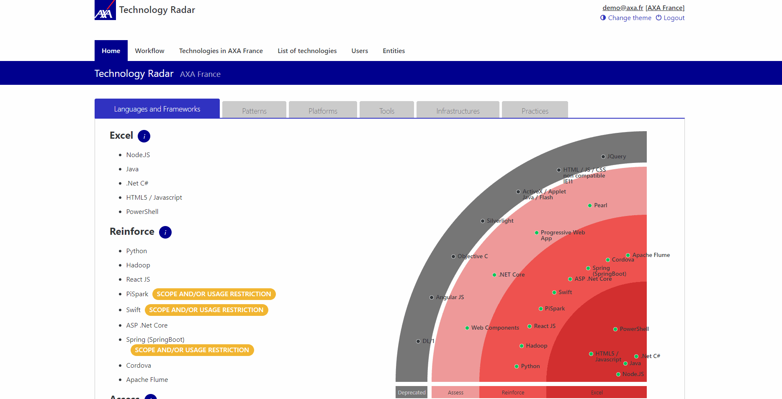The width and height of the screenshot is (782, 399).
Task: Click HTML5 / Javascript in the list
Action: tap(154, 197)
